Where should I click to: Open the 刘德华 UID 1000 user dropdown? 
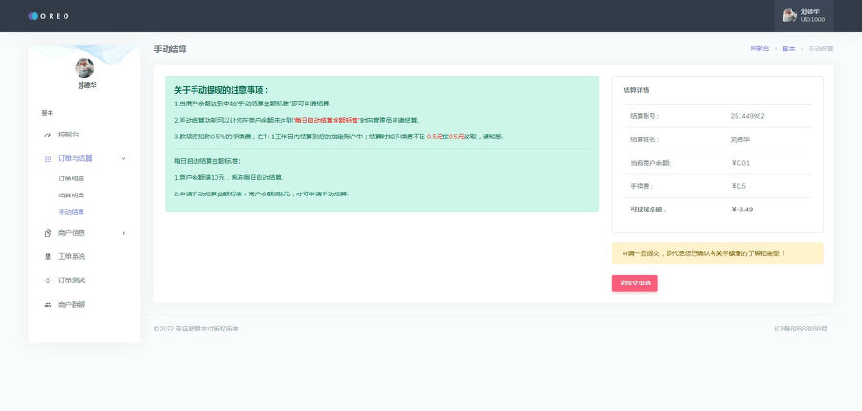pos(805,15)
